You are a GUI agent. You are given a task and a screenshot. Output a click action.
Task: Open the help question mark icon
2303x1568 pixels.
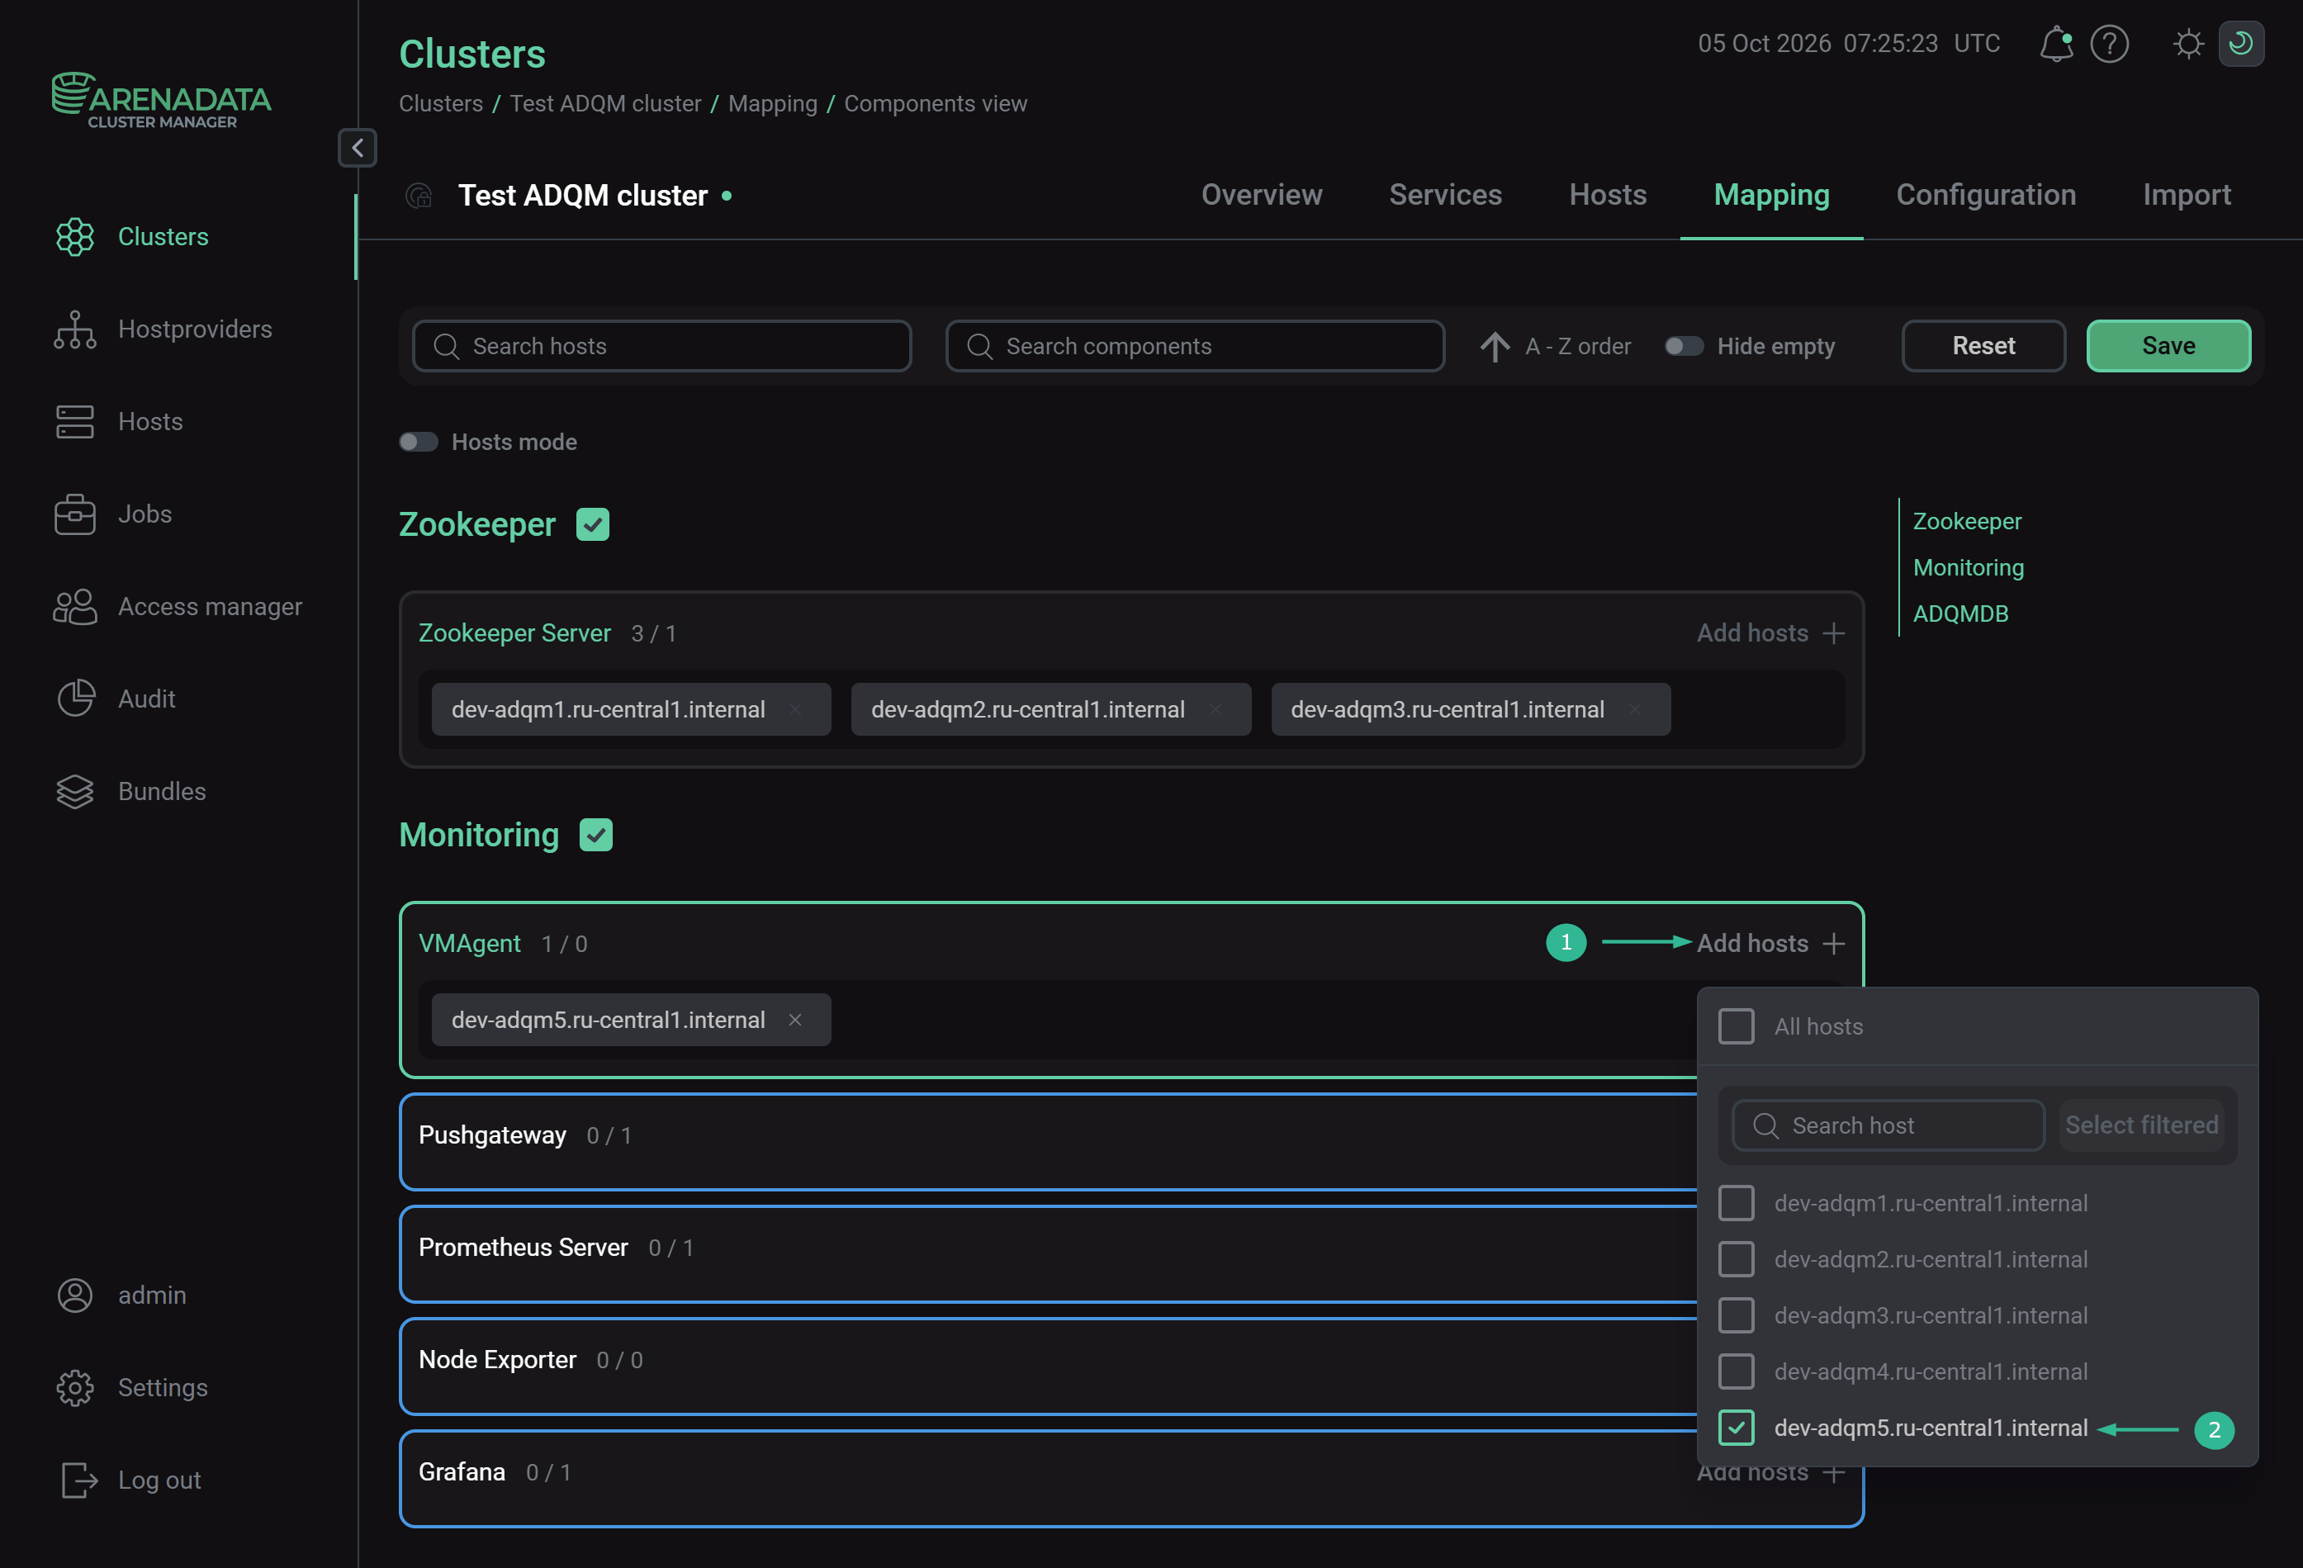2109,44
